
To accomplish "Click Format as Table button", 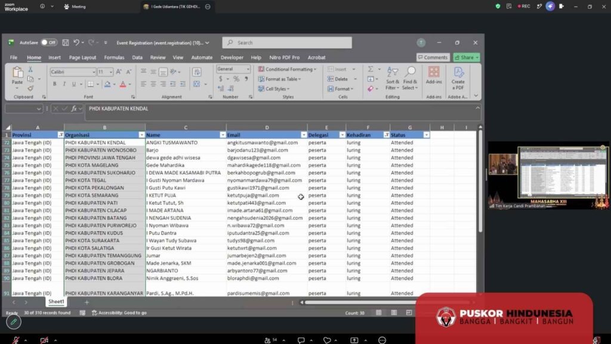I will pyautogui.click(x=279, y=79).
